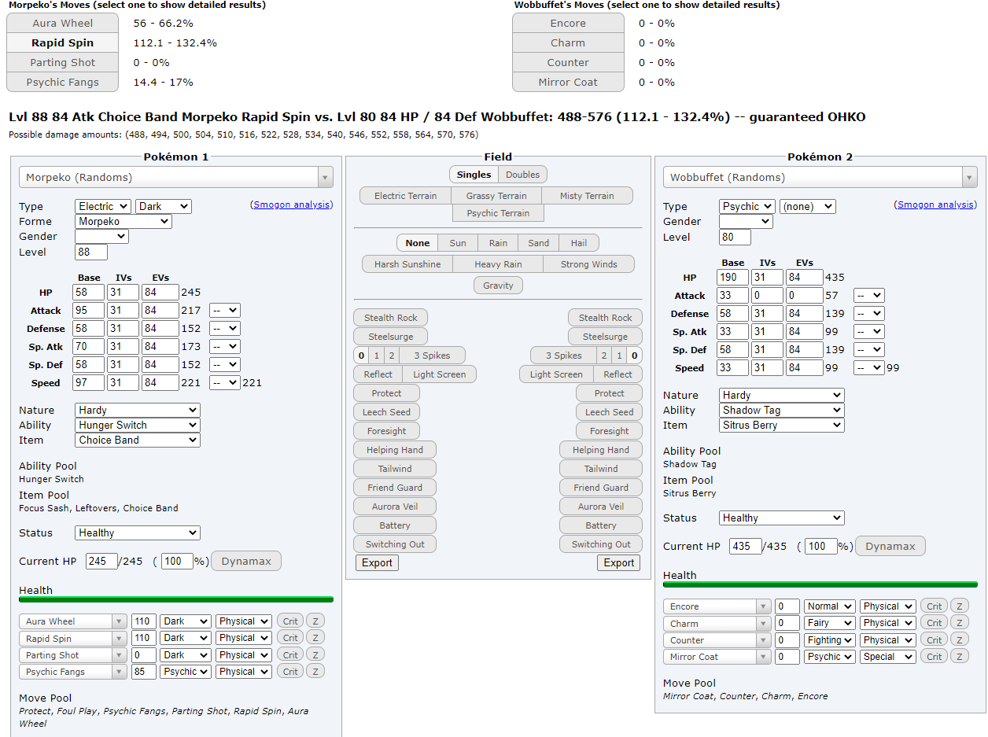This screenshot has width=988, height=737.
Task: Open the Wobbuffet (Randoms) Pokémon selector
Action: click(x=820, y=178)
